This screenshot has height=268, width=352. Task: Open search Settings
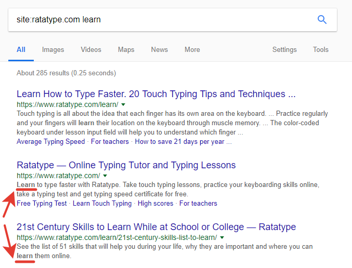tap(284, 49)
